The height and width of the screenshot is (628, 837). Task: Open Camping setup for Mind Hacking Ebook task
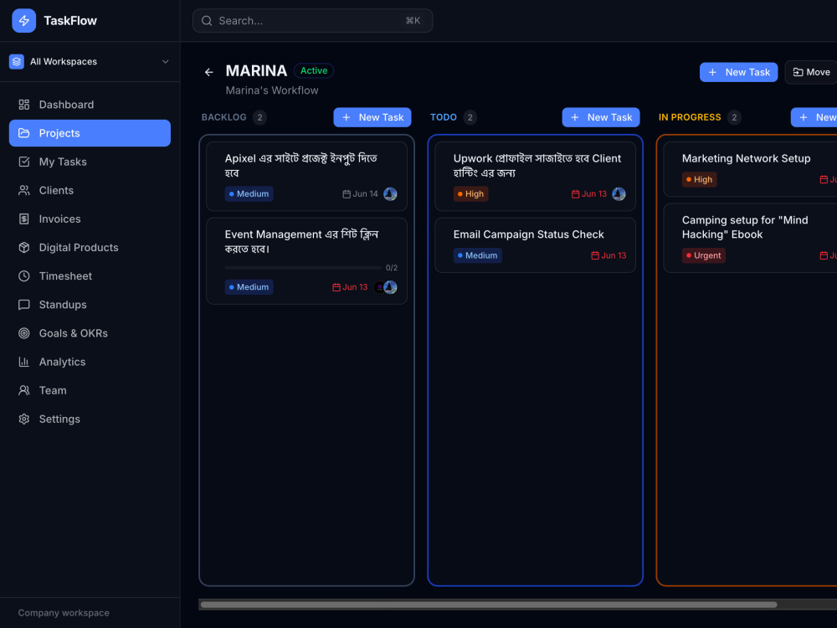point(750,238)
